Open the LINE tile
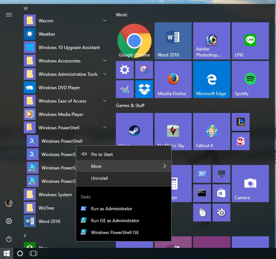276x259 pixels. [250, 41]
